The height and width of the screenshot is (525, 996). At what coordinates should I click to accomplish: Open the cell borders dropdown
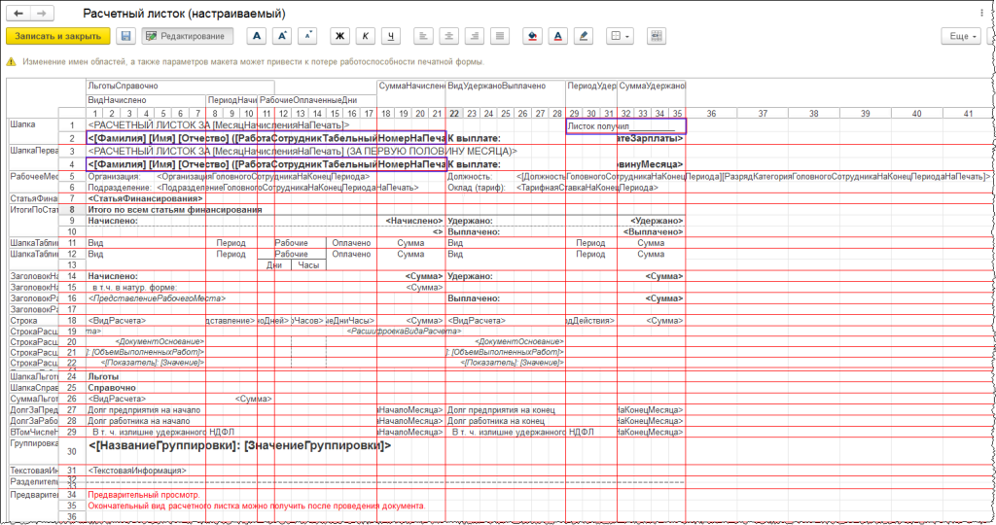point(620,36)
